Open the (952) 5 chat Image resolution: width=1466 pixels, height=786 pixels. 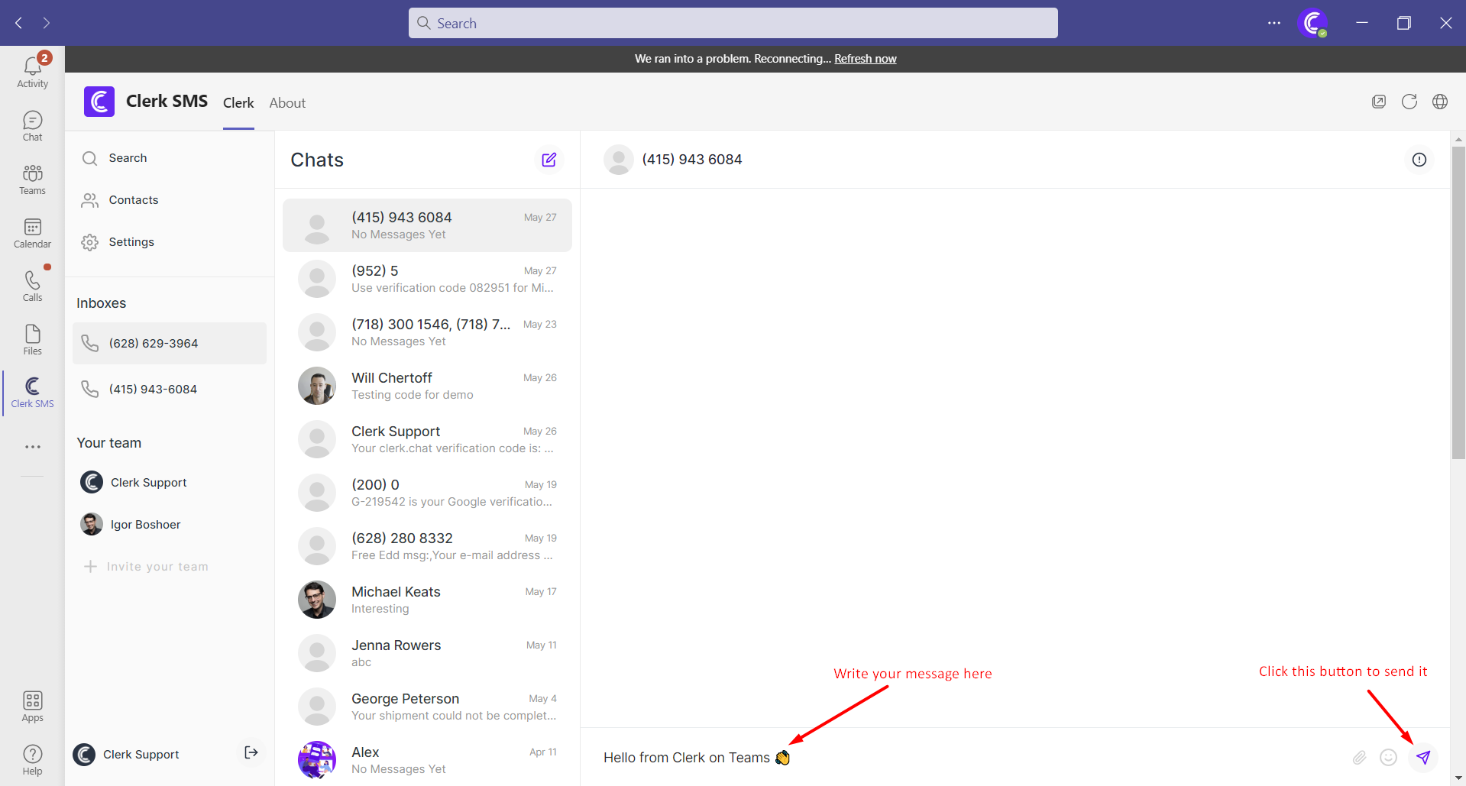click(427, 279)
